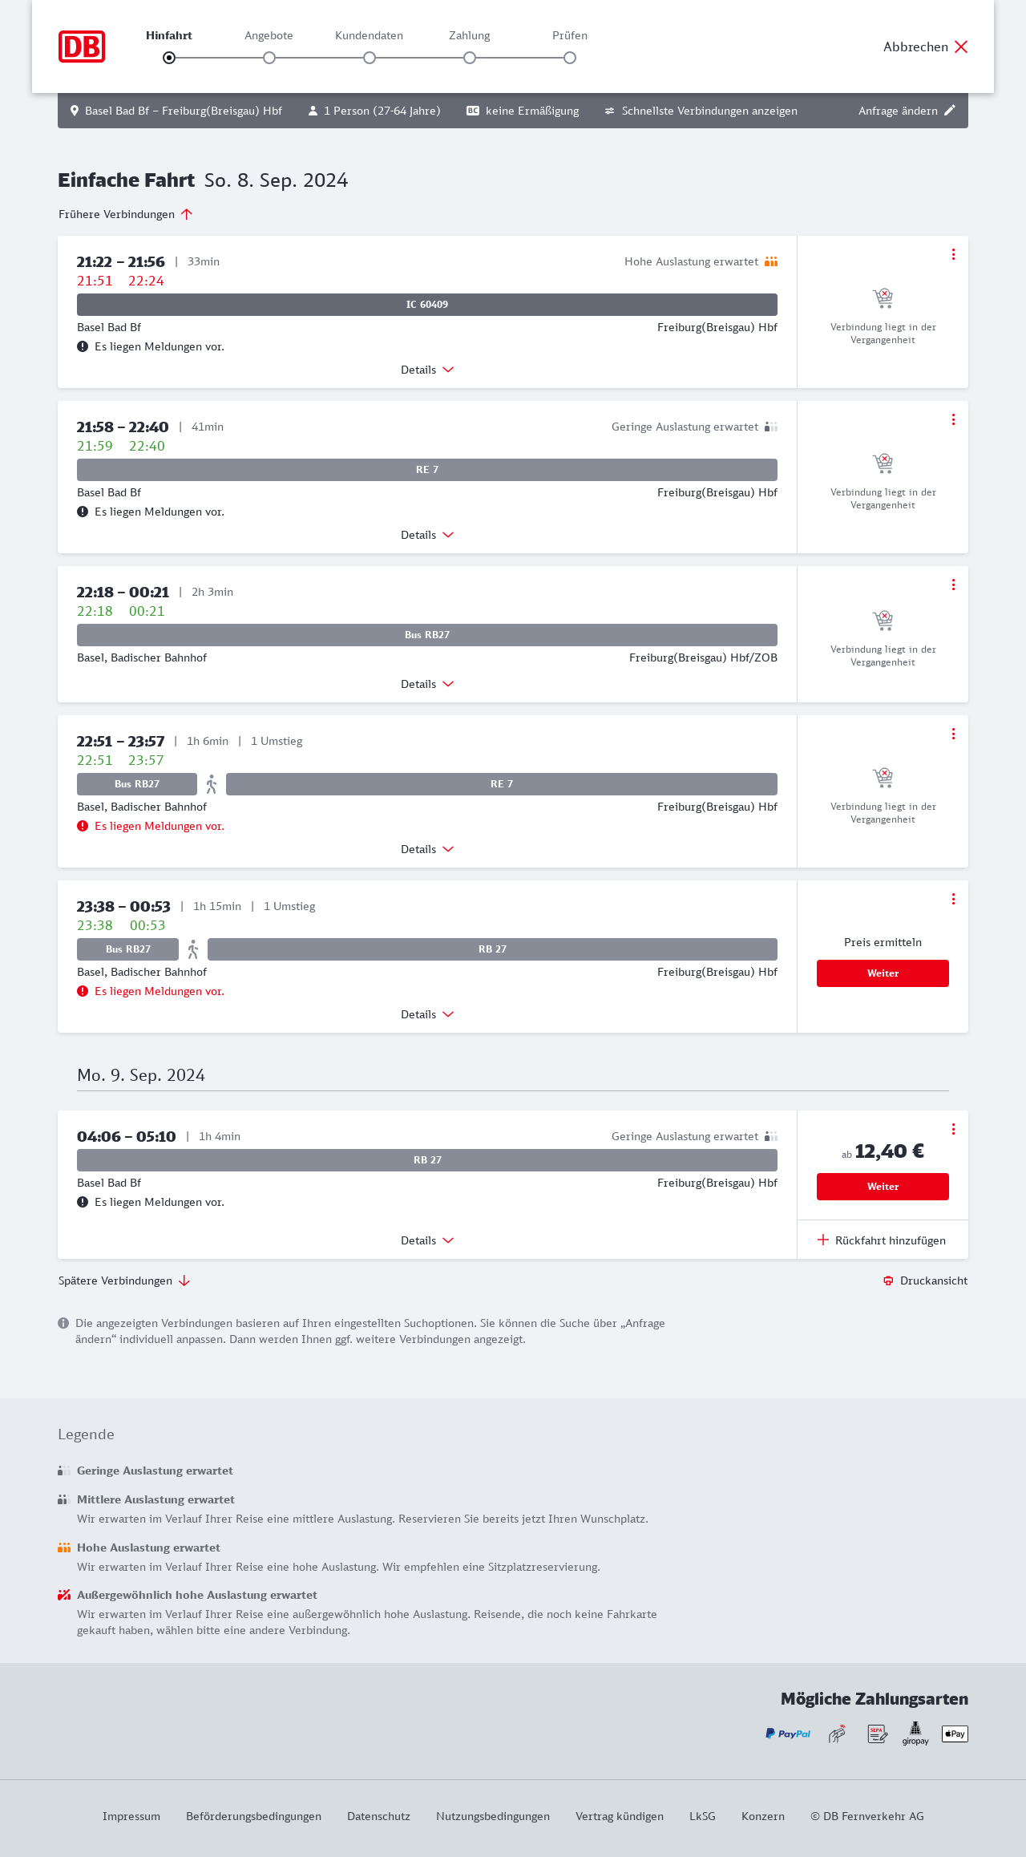
Task: Click the printer icon for Druckansicht
Action: 888,1280
